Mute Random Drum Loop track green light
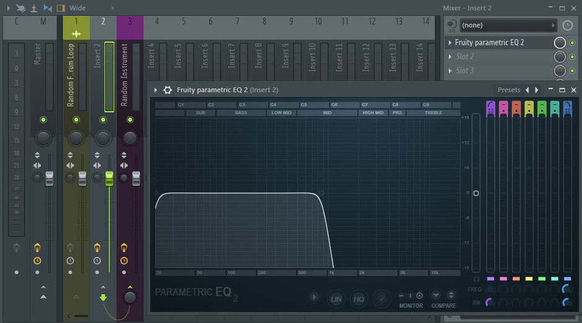The height and width of the screenshot is (323, 582). [x=76, y=119]
